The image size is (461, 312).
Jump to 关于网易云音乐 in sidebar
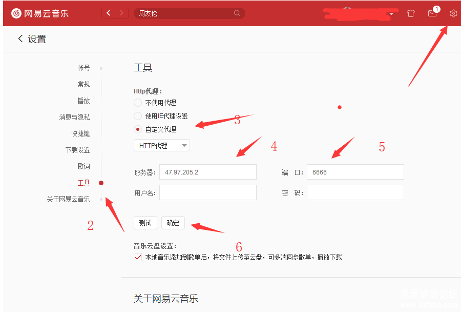(68, 200)
